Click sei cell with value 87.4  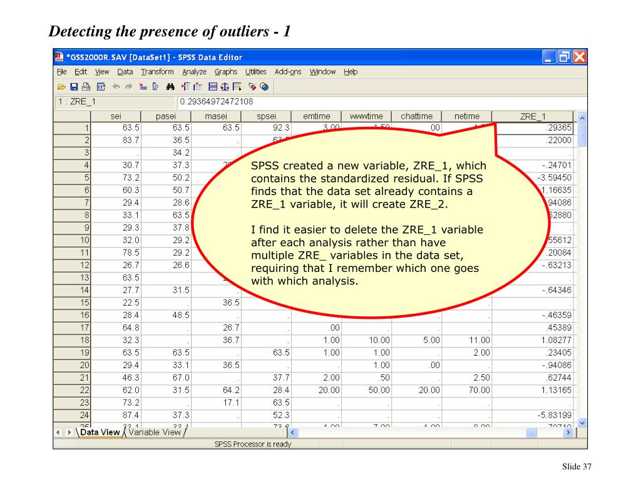116,415
